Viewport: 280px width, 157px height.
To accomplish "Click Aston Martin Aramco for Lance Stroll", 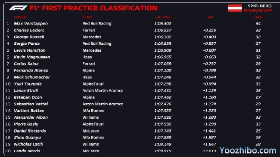I will point(103,91).
